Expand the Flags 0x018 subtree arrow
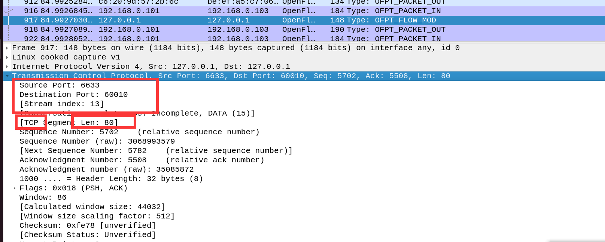 point(15,188)
